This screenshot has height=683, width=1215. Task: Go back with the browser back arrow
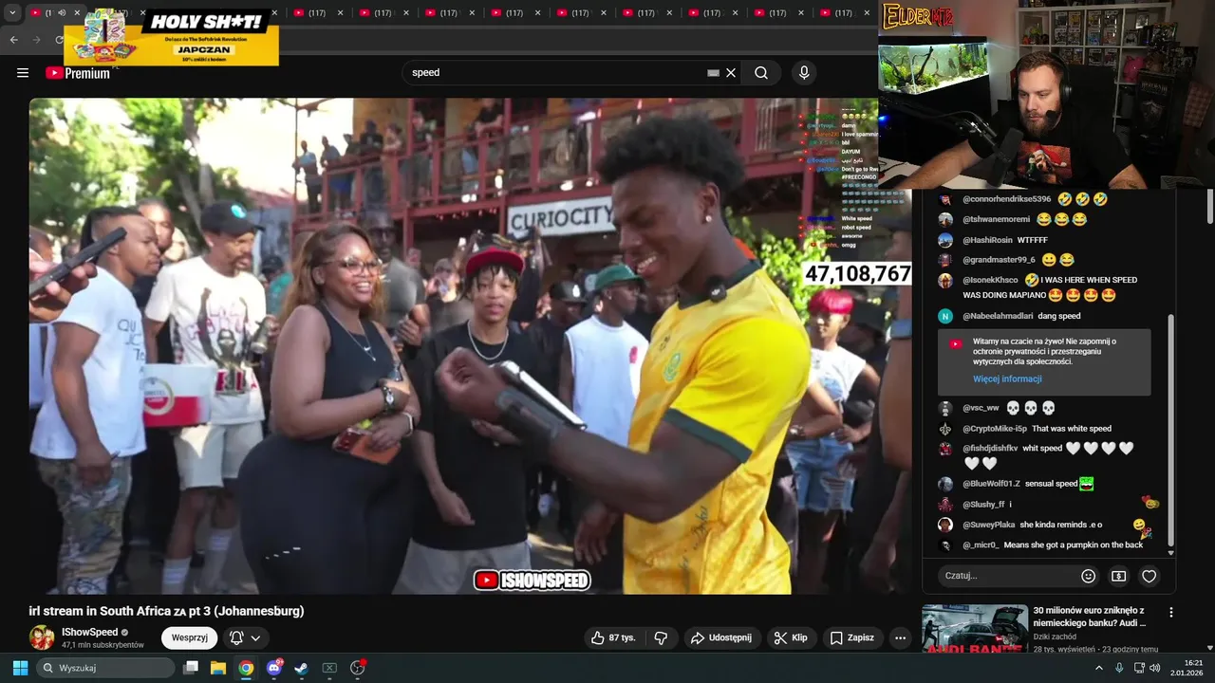(x=13, y=40)
